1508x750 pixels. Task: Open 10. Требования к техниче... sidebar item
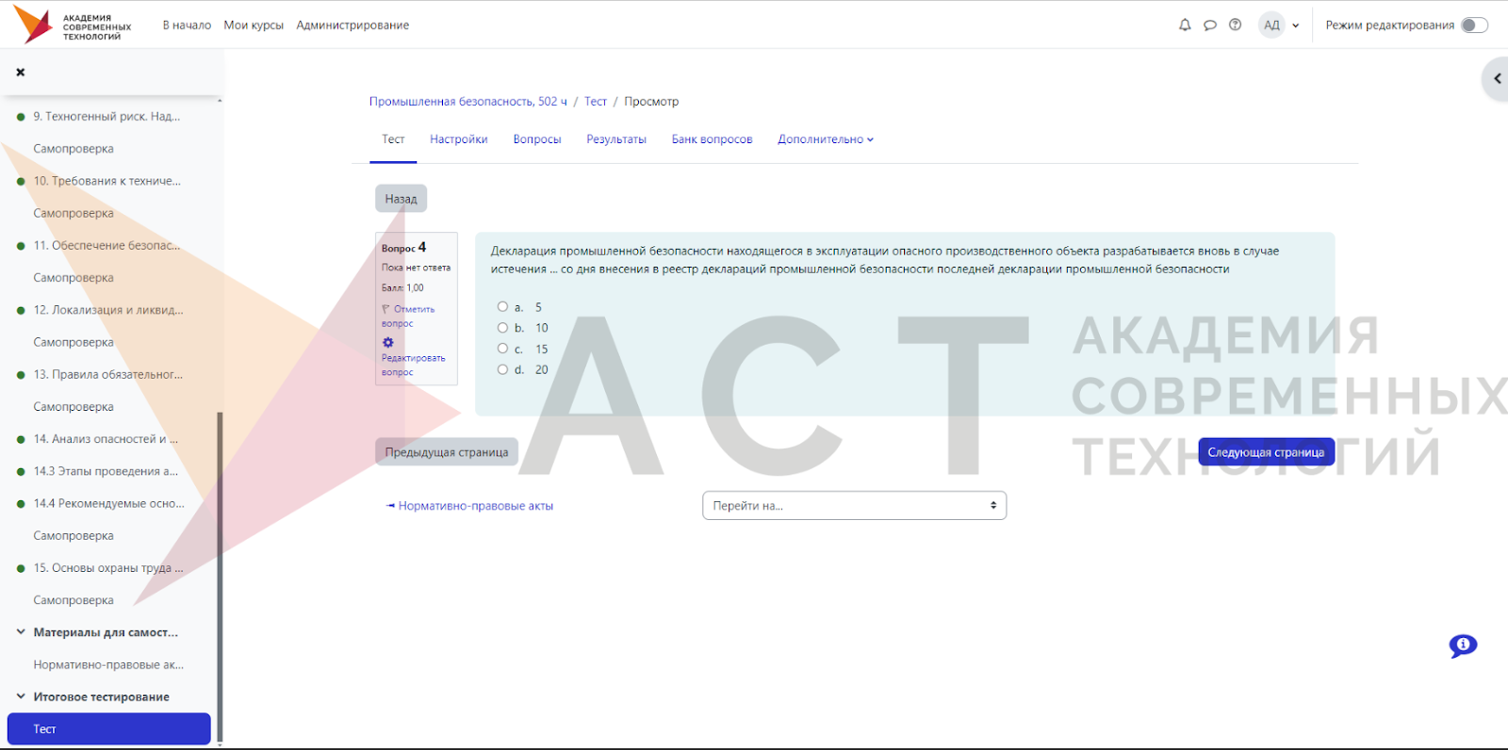coord(107,181)
